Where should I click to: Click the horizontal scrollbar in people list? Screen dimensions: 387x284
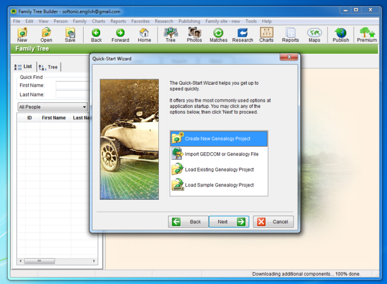point(57,261)
